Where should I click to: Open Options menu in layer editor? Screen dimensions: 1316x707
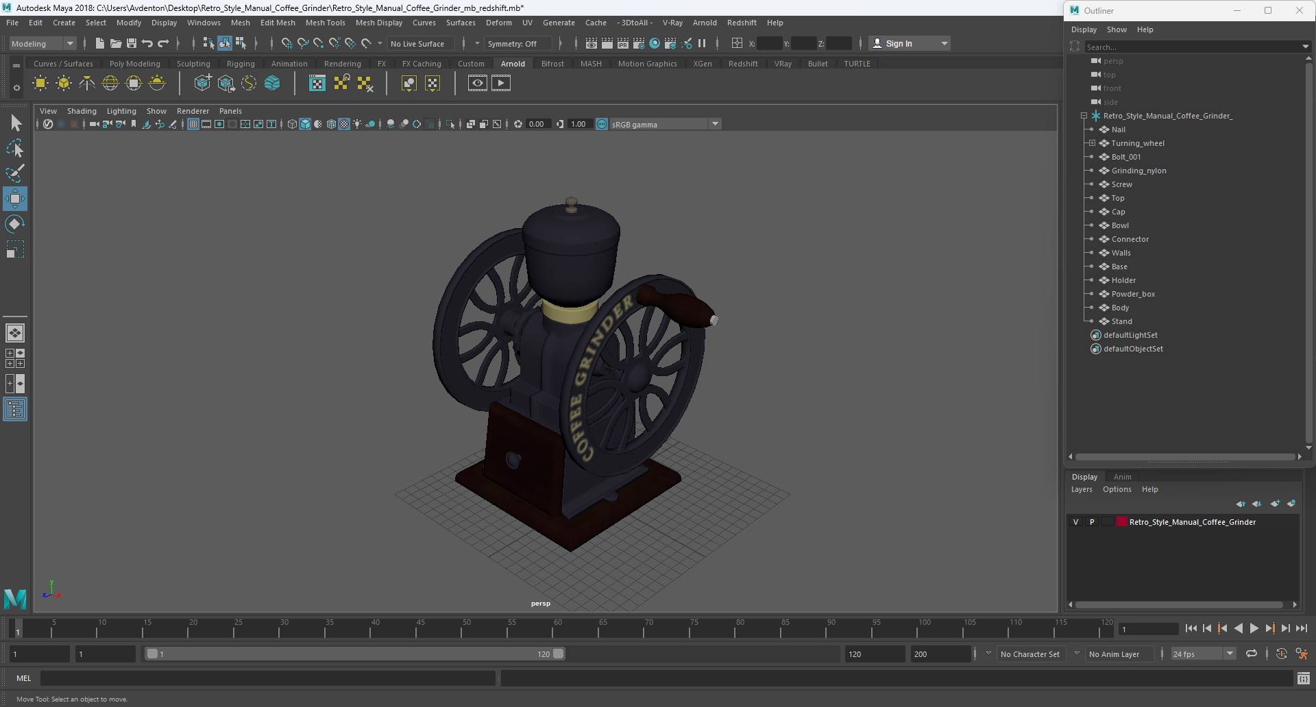point(1117,489)
